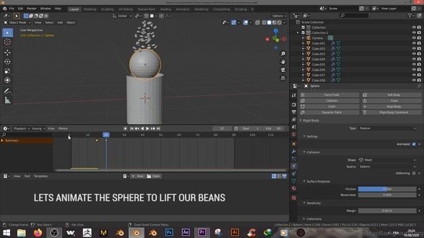
Task: Remove Rigid Body physics button
Action: pyautogui.click(x=392, y=106)
